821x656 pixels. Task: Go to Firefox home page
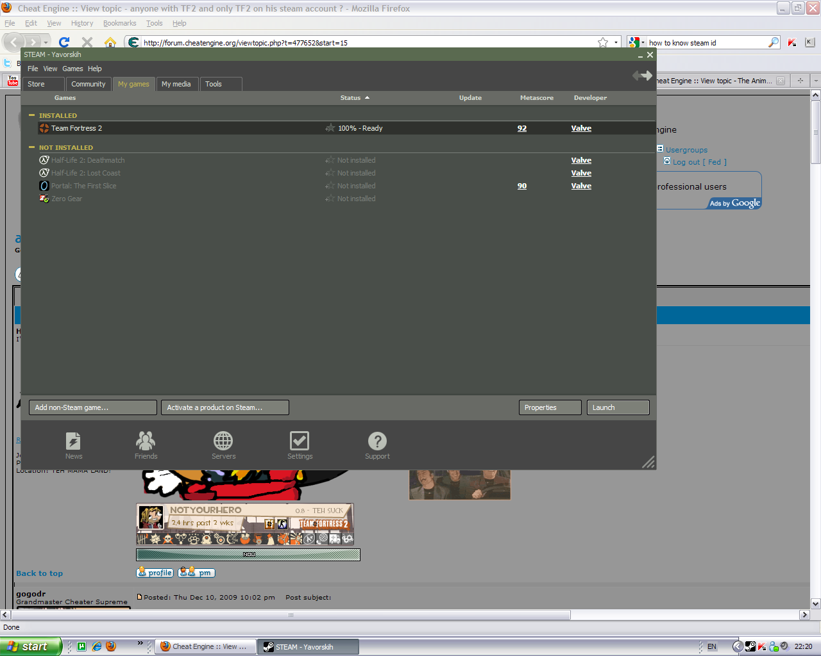[x=110, y=43]
